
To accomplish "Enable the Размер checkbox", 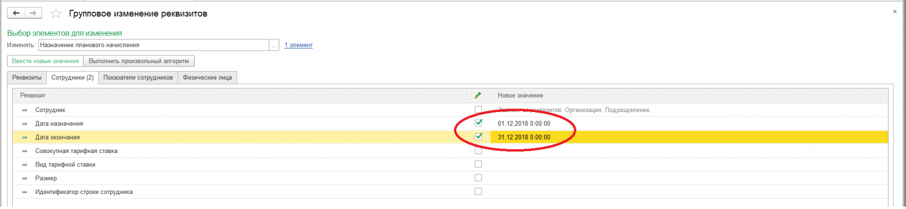I will tap(478, 178).
